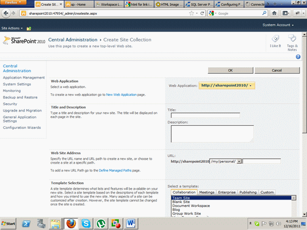Open the /my/personal/ URL path dropdown
The image size is (307, 230).
239,161
